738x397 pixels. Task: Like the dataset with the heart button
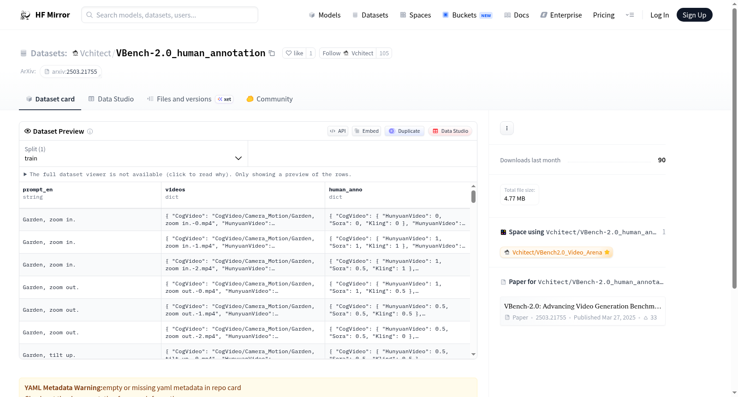[294, 53]
